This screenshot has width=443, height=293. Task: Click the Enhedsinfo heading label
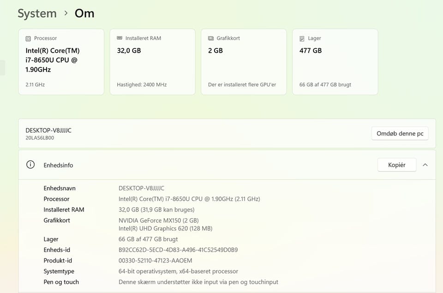pyautogui.click(x=58, y=165)
